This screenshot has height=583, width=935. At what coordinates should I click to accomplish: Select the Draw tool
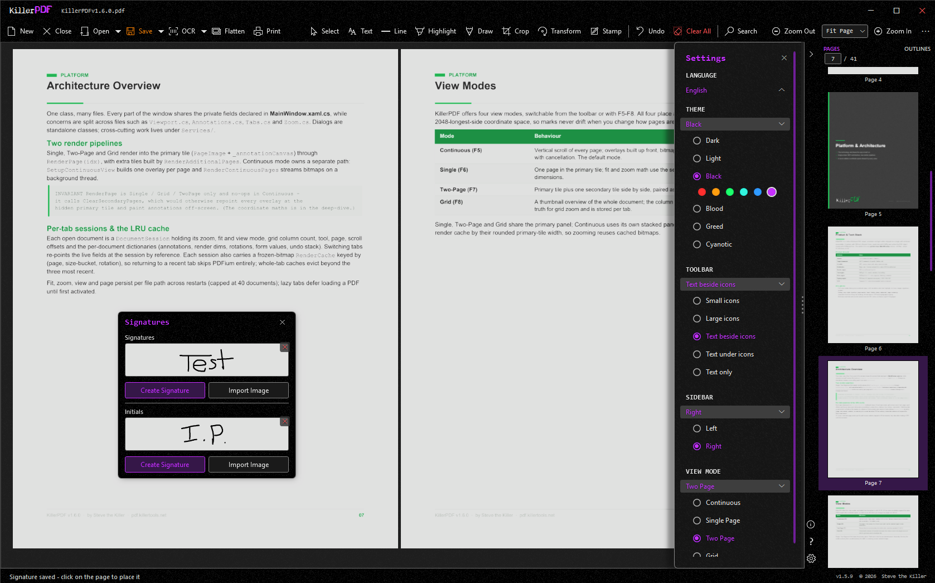pyautogui.click(x=479, y=31)
